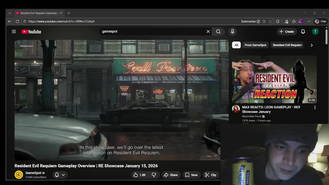
Task: Open the subscription notification bell dropdown
Action: [x=60, y=175]
